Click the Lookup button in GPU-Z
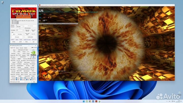 [x=33, y=50]
